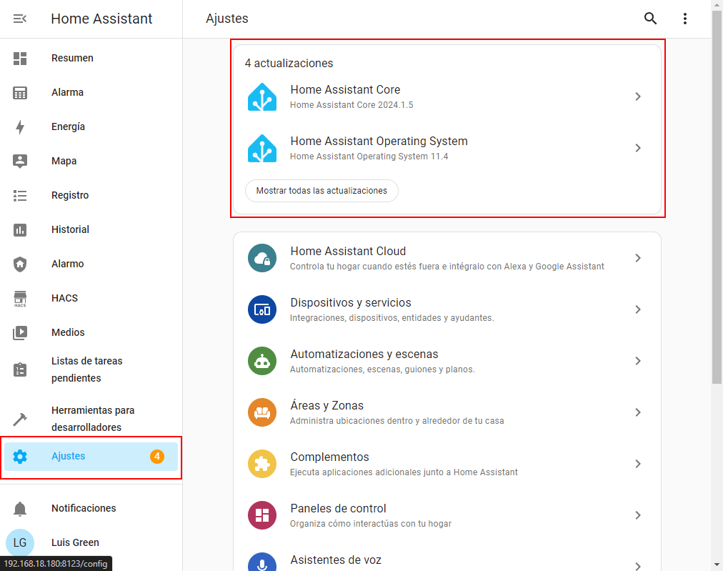Image resolution: width=723 pixels, height=571 pixels.
Task: Click the 4 actualizaciones heading
Action: (289, 63)
